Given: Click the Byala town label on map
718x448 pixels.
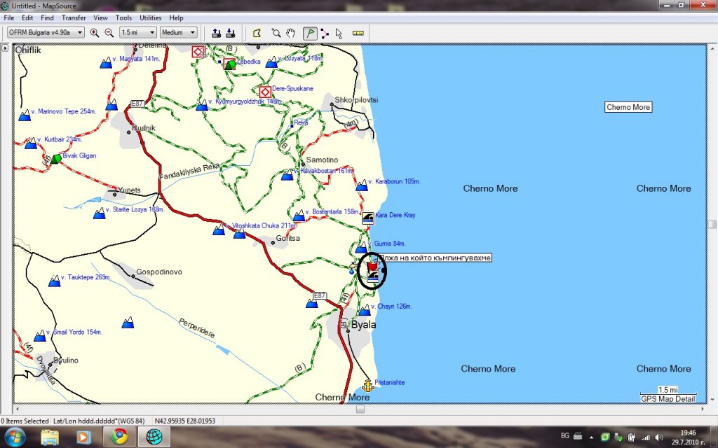Looking at the screenshot, I should pos(363,325).
